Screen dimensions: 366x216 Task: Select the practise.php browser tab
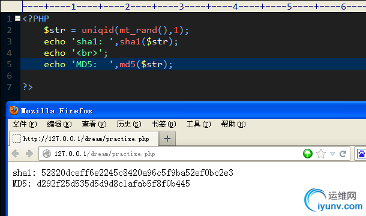[84, 139]
